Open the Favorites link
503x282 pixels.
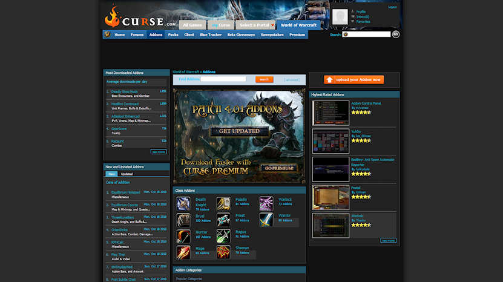pyautogui.click(x=363, y=22)
